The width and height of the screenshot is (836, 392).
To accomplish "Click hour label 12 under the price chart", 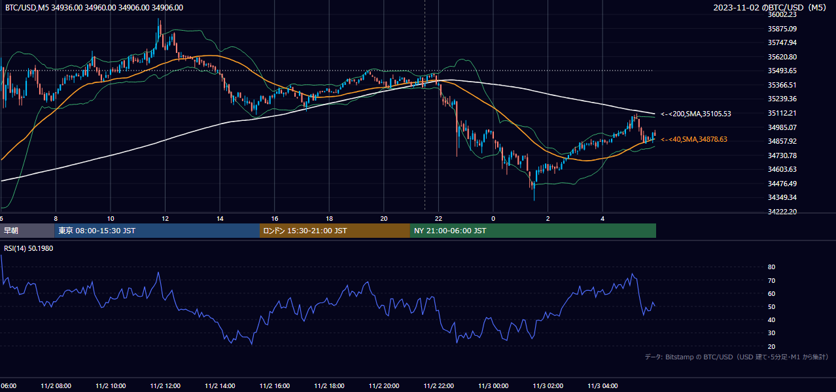I will click(165, 218).
